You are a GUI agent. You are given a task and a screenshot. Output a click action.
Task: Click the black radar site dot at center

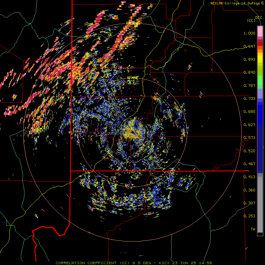132,132
